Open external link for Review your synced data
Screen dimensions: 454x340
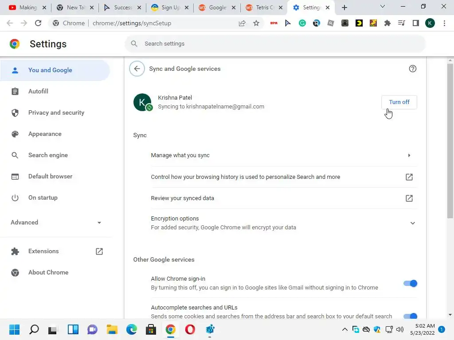click(x=409, y=198)
